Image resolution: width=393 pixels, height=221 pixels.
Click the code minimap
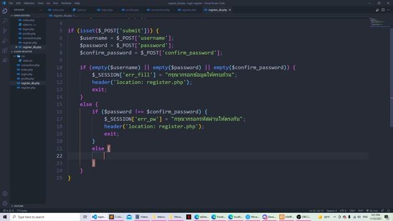tap(379, 22)
